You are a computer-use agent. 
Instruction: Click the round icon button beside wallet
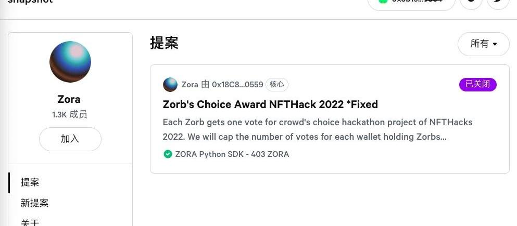tap(471, 3)
